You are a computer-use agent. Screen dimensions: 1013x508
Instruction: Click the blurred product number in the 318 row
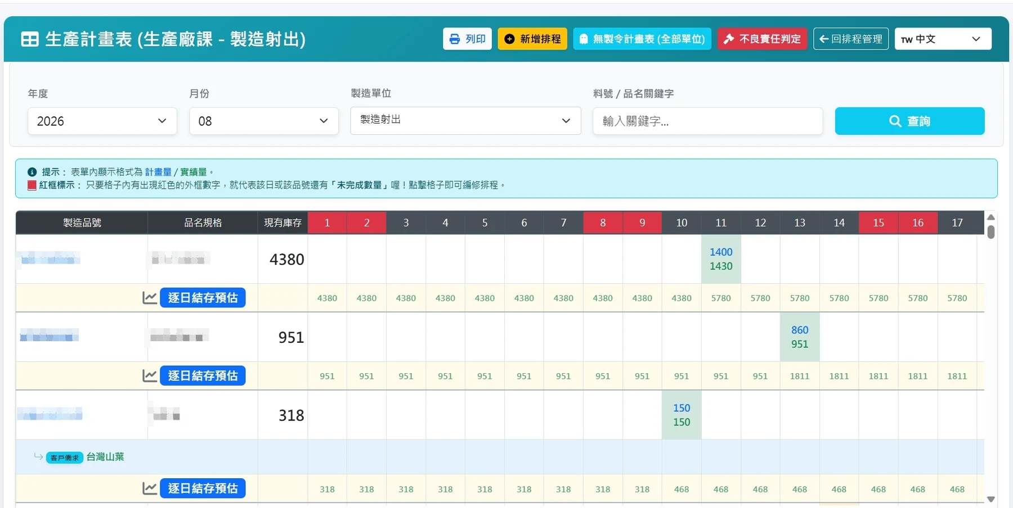tap(50, 415)
